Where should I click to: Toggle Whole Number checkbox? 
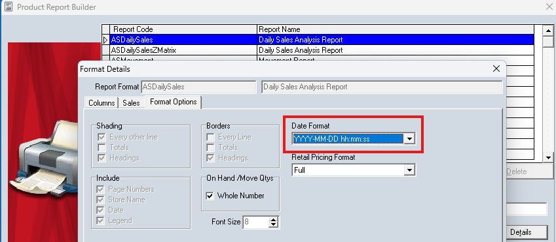pyautogui.click(x=210, y=196)
